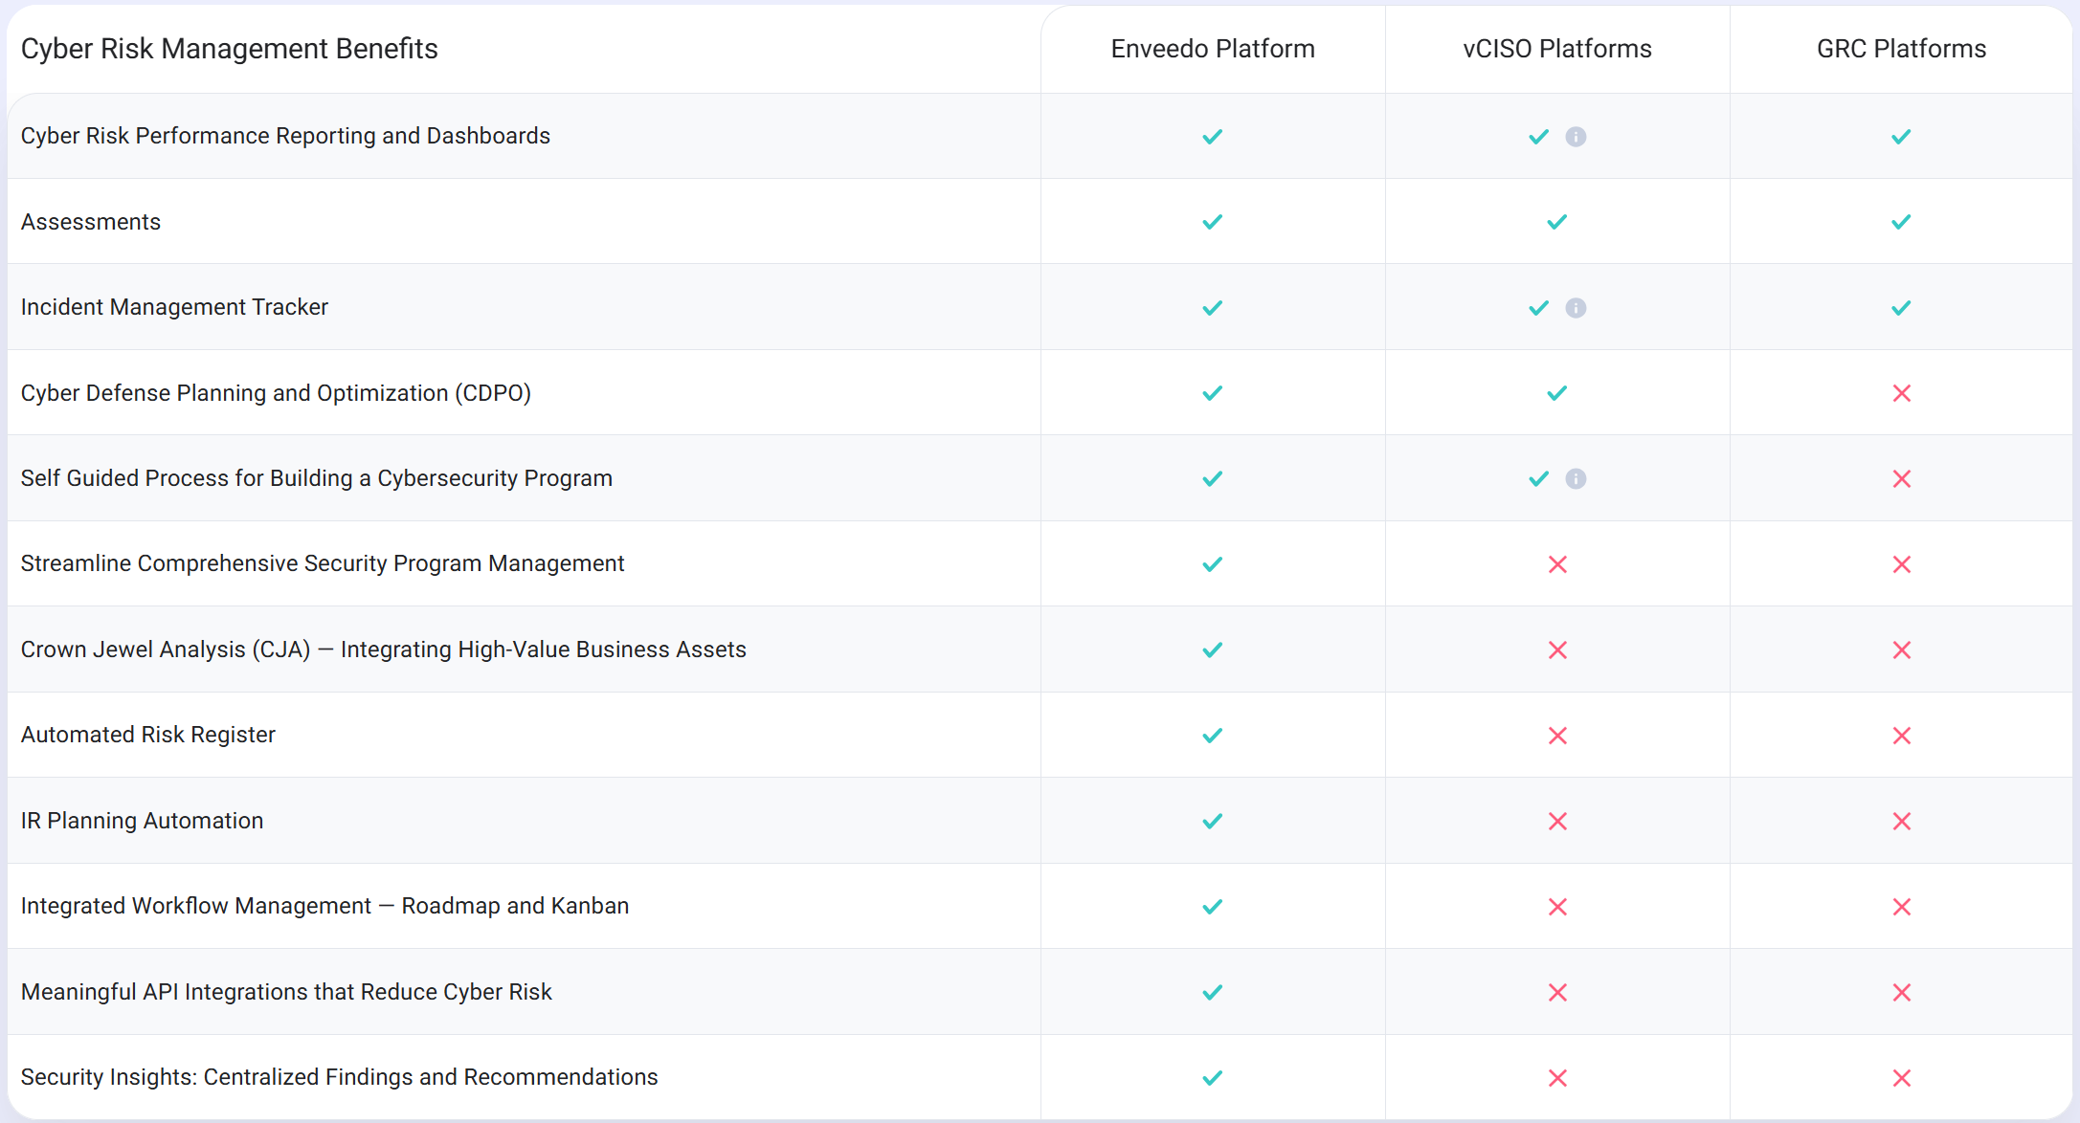Viewport: 2080px width, 1123px height.
Task: Click Enveedo checkmark for Cyber Risk Performance Reporting
Action: coord(1213,137)
